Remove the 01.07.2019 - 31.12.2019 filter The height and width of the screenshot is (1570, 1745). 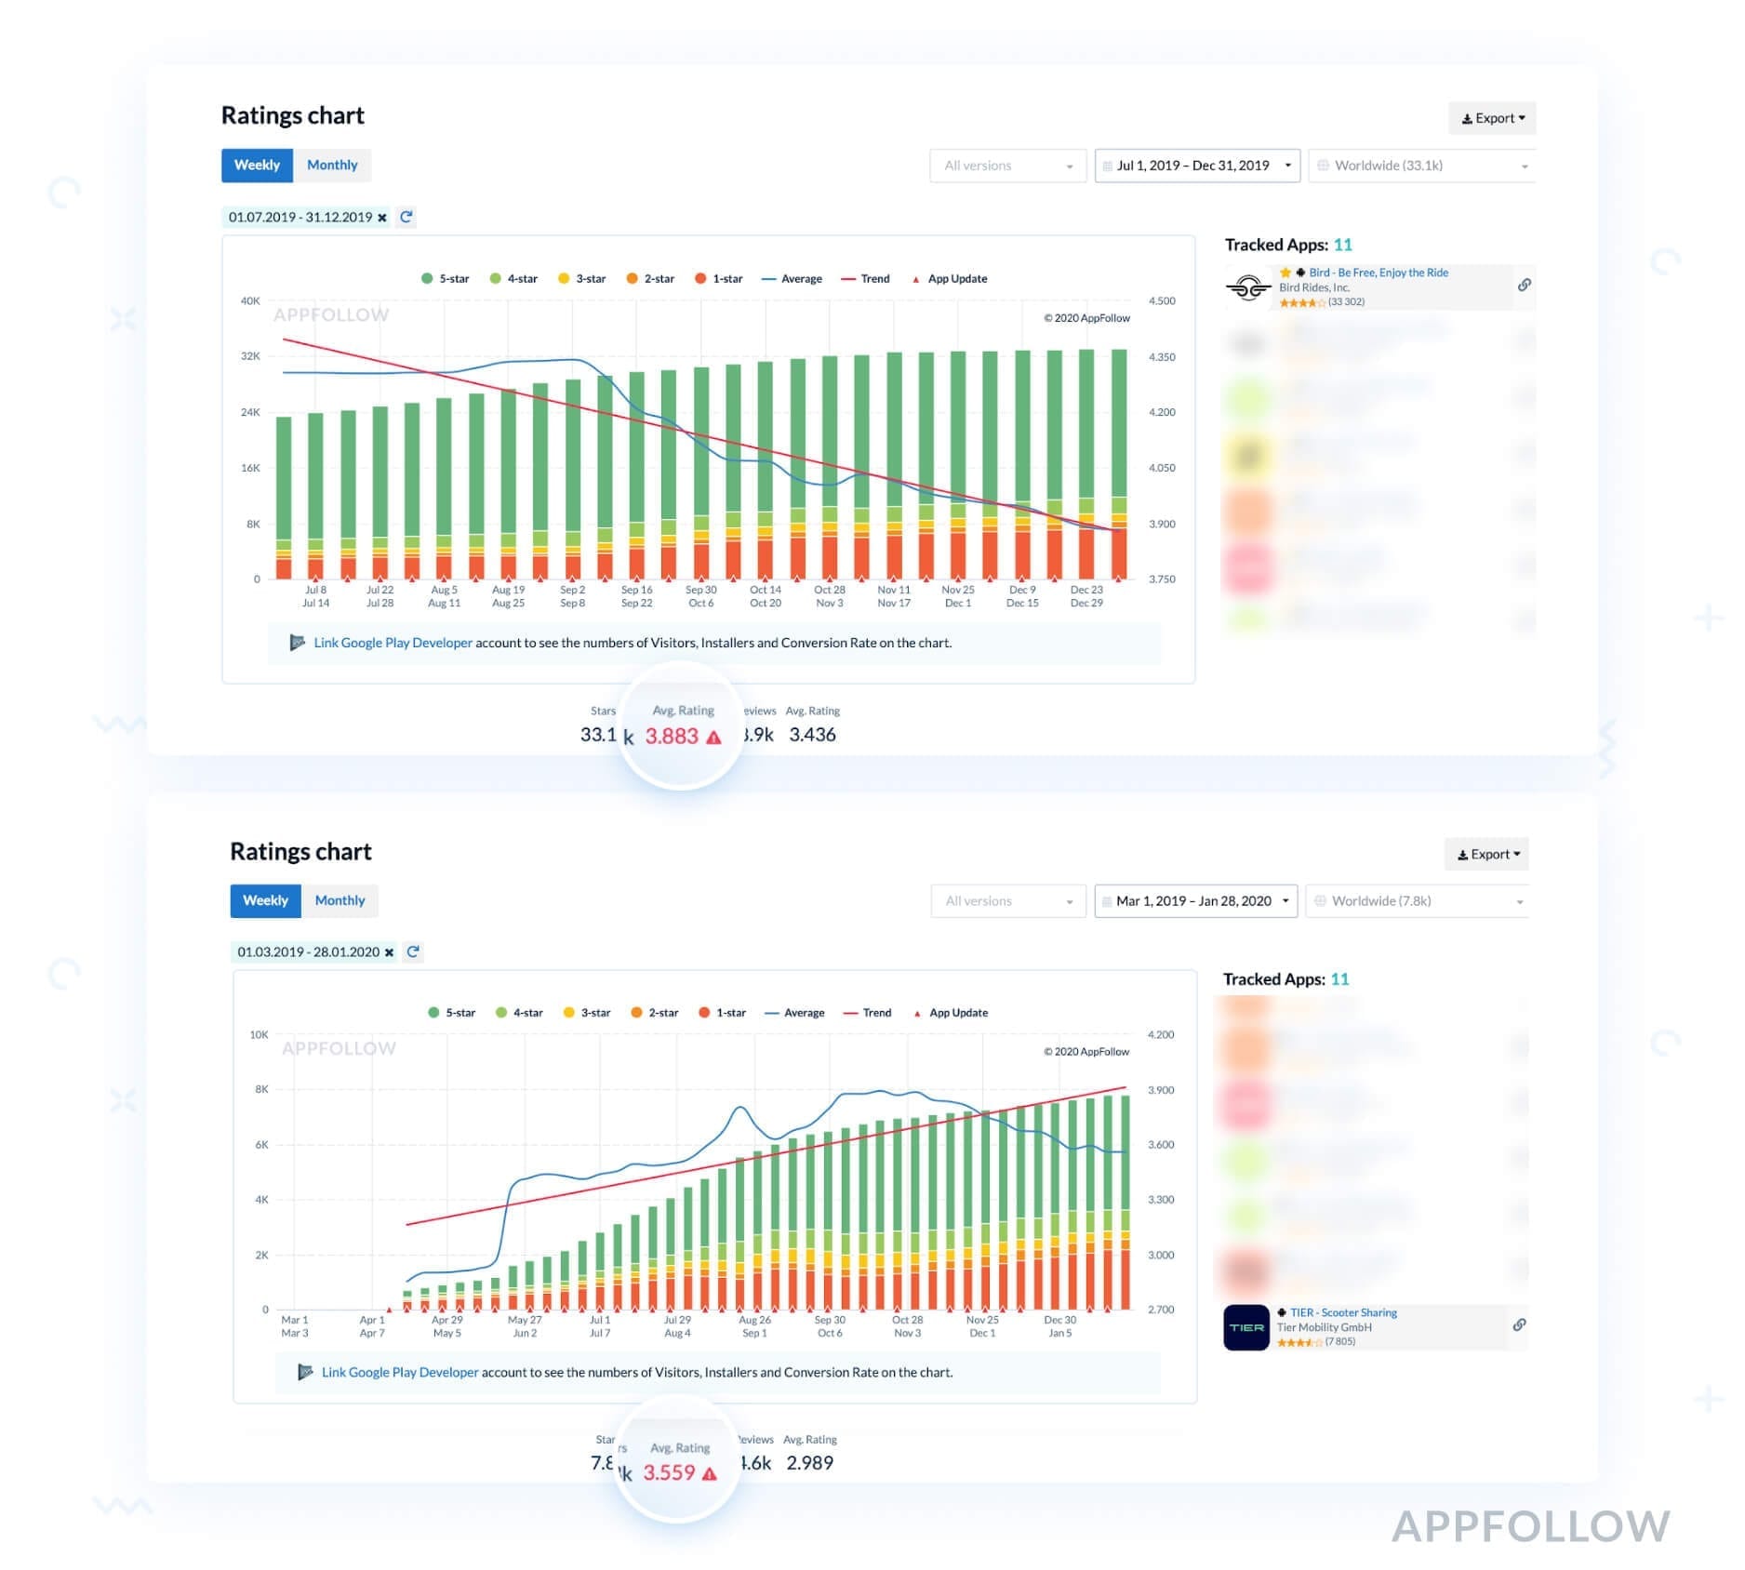click(382, 218)
